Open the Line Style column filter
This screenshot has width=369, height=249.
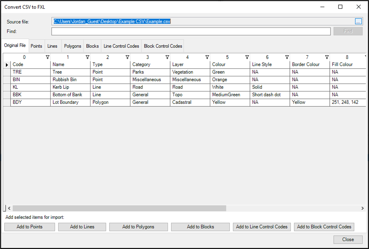pos(287,57)
